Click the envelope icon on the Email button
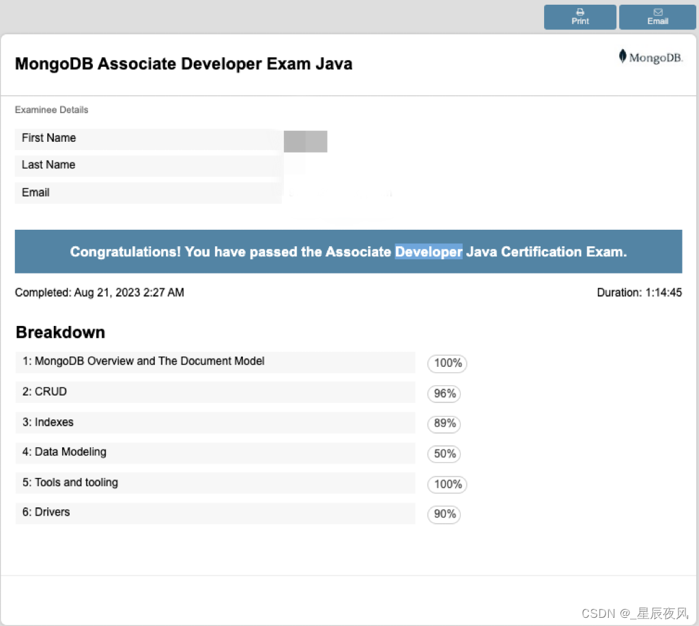The width and height of the screenshot is (699, 626). click(657, 12)
